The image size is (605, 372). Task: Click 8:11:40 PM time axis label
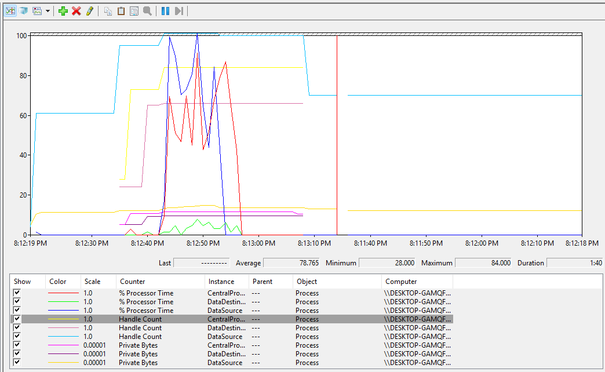click(370, 243)
